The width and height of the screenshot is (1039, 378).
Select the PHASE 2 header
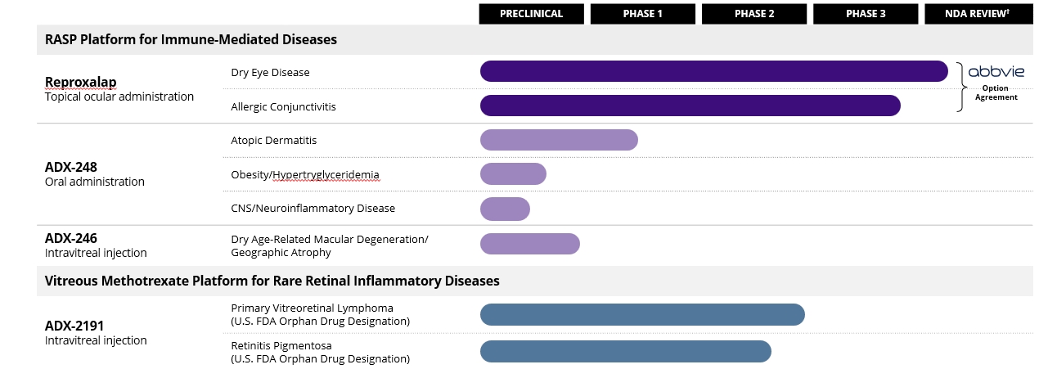[753, 14]
